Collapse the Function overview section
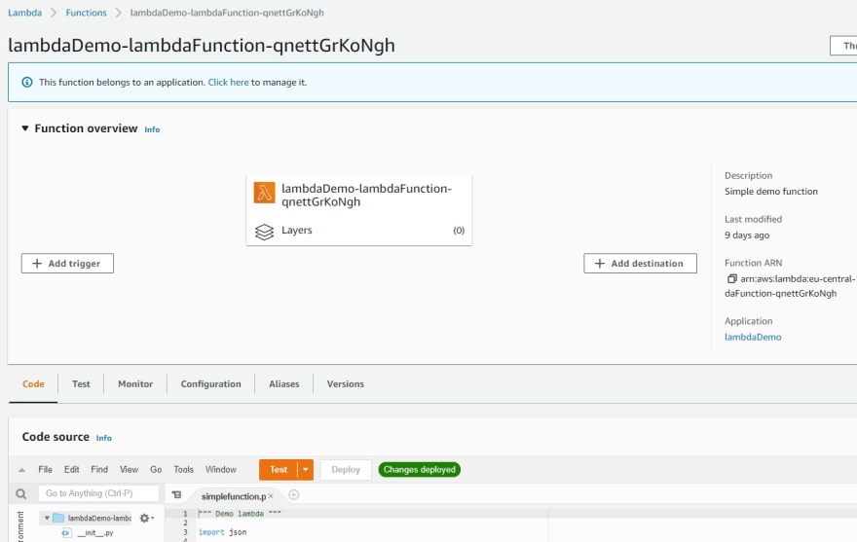This screenshot has width=857, height=542. tap(24, 128)
